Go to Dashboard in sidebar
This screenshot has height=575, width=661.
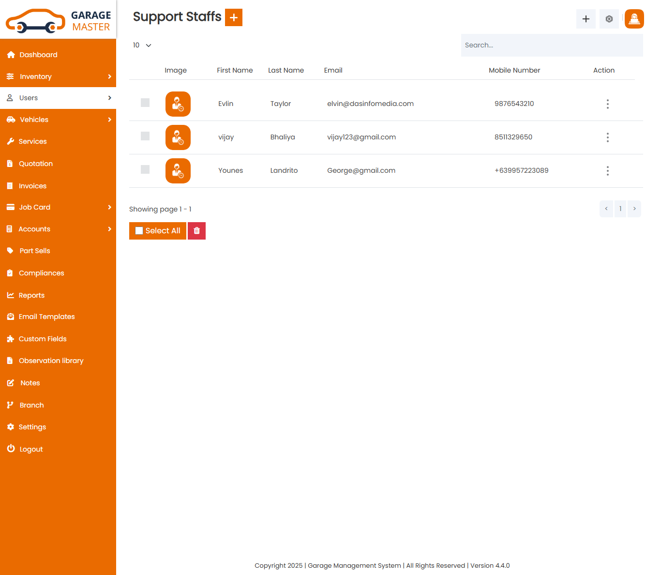pos(38,55)
